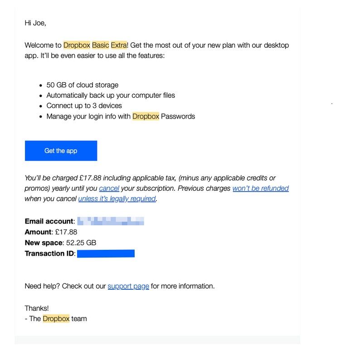Click the blurred email account value
Viewport: 340px width, 352px height.
point(111,222)
